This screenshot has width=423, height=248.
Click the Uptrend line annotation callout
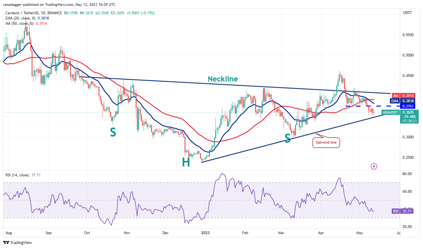pos(326,142)
